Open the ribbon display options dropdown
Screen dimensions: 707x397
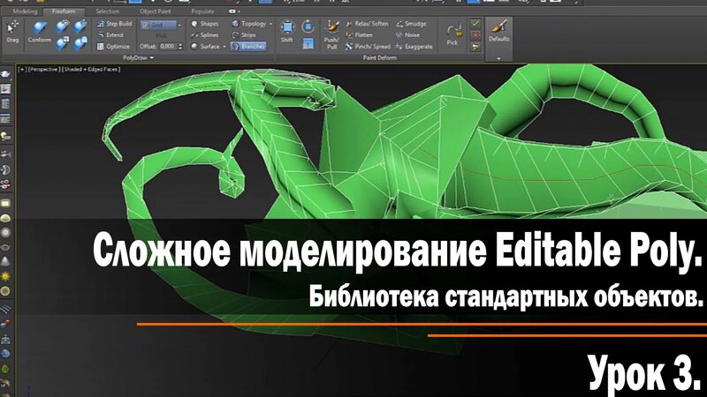pos(234,11)
